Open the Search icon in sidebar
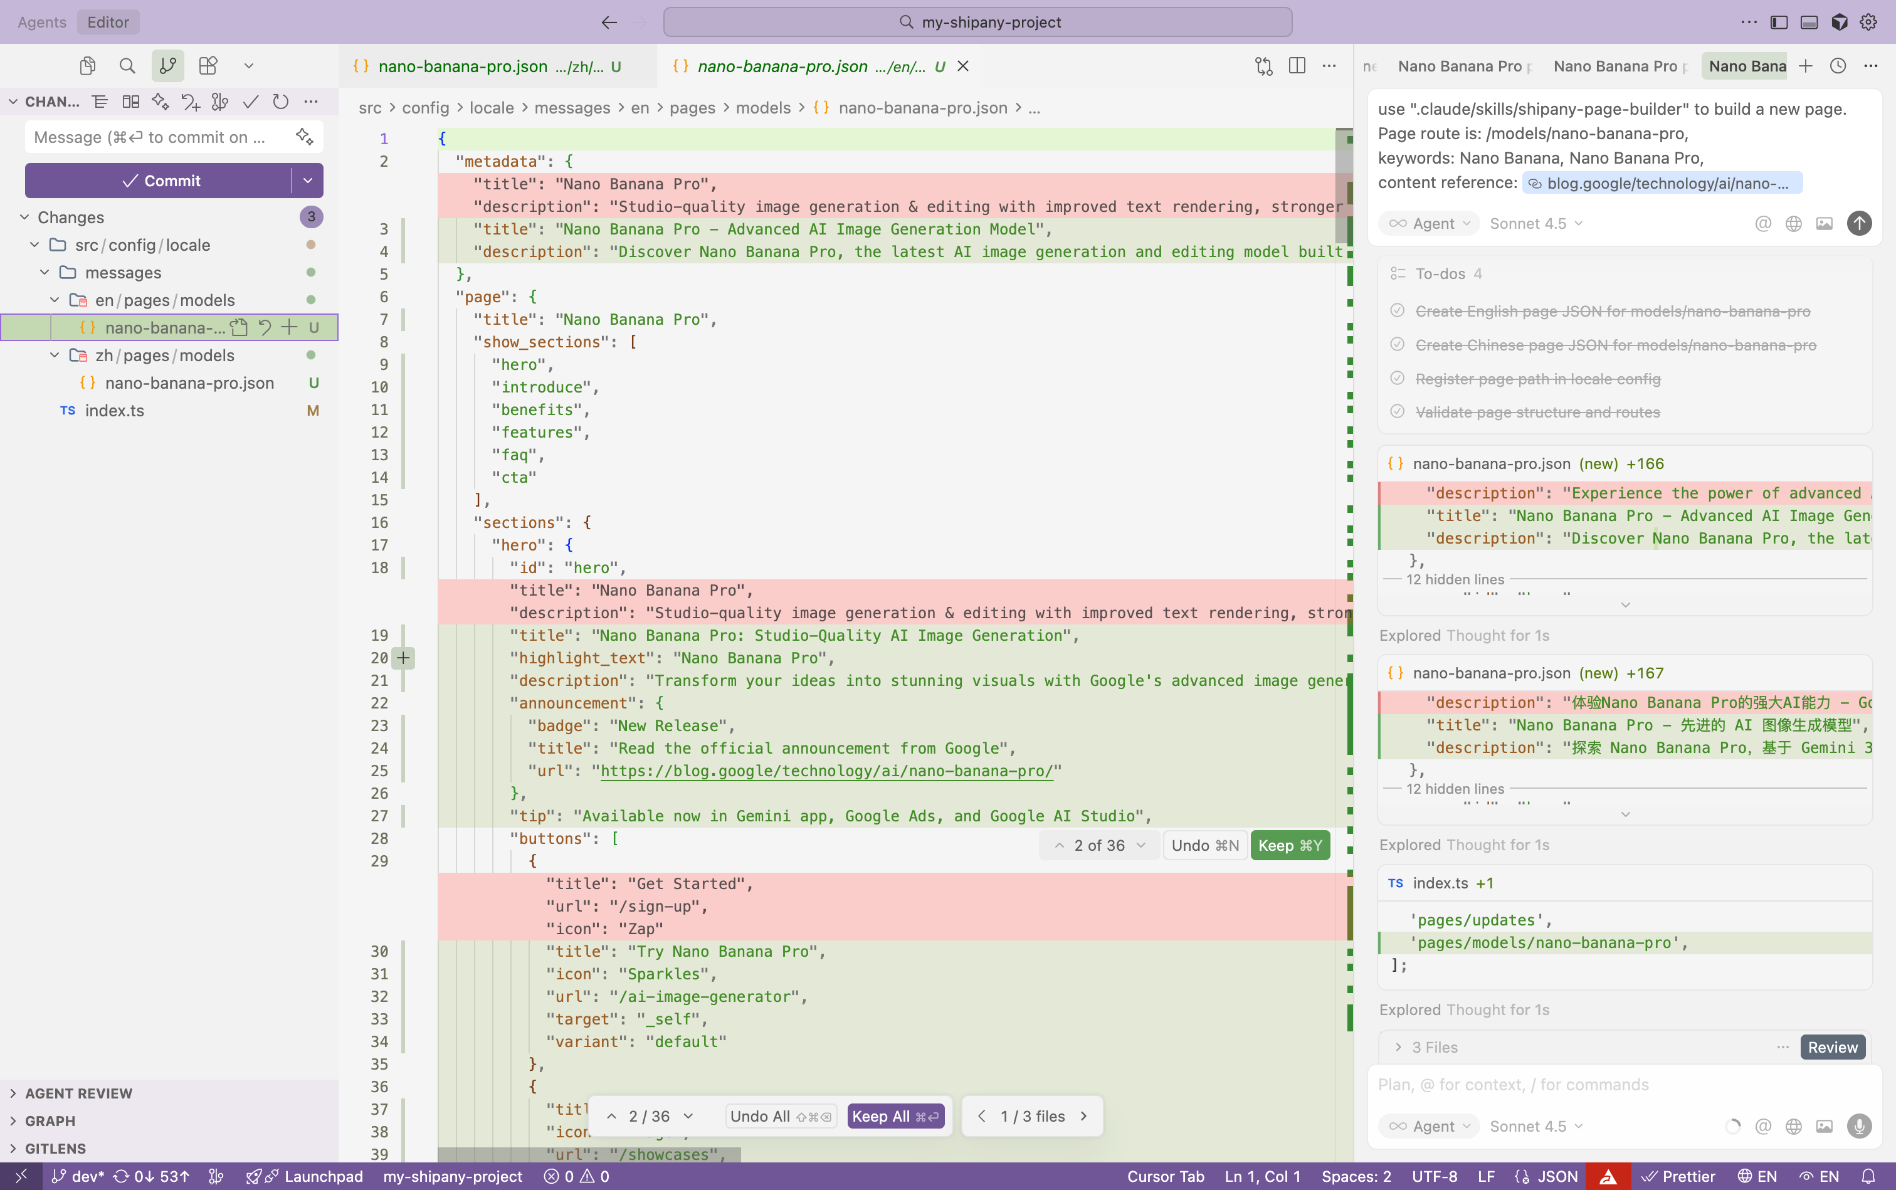Screen dimensions: 1896x1190 point(127,66)
